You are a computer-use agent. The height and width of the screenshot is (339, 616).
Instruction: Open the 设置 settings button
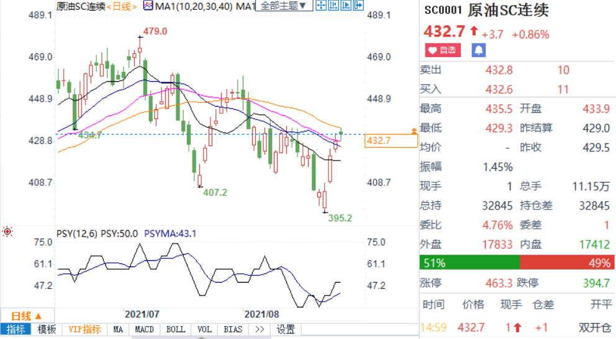pos(286,329)
